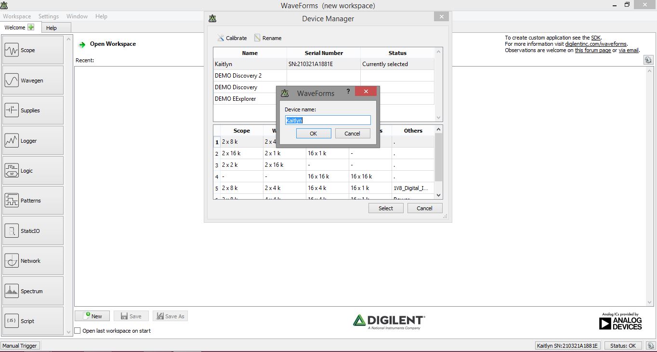657x352 pixels.
Task: Open the Wavegen instrument
Action: tap(33, 81)
